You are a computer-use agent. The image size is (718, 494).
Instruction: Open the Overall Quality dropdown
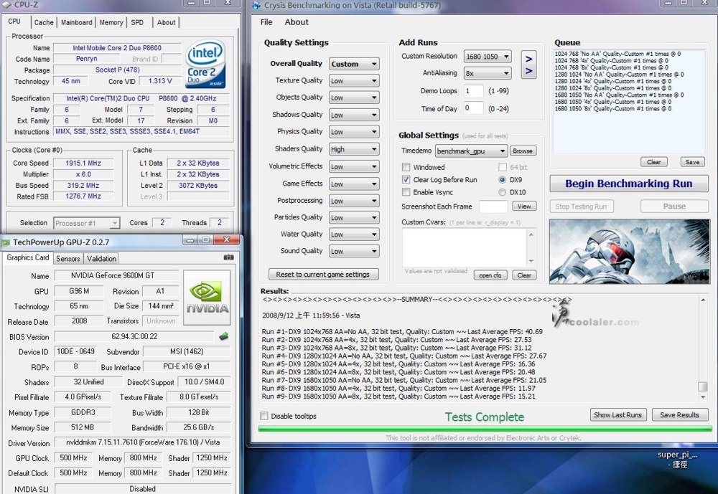354,64
